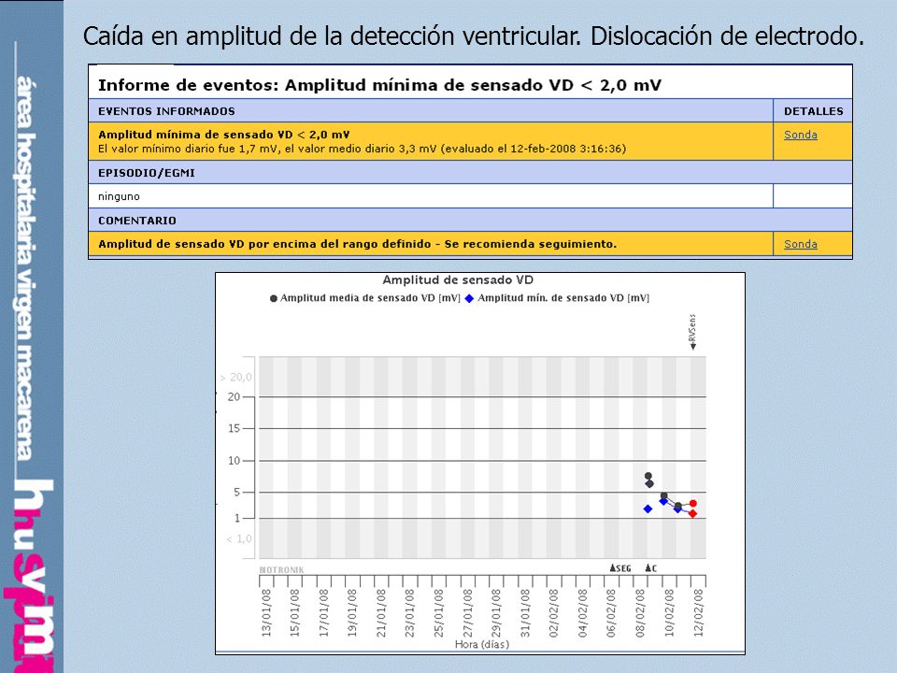Open the Sonda link in the event row
The width and height of the screenshot is (897, 673).
801,135
